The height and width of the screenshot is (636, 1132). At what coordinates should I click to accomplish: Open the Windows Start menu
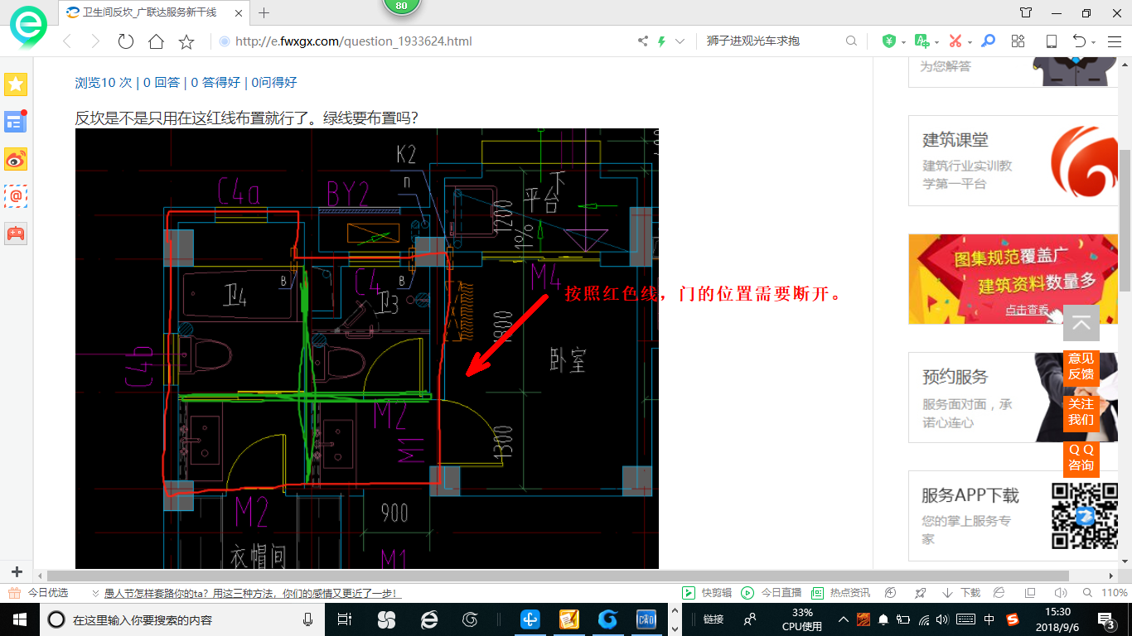[20, 619]
